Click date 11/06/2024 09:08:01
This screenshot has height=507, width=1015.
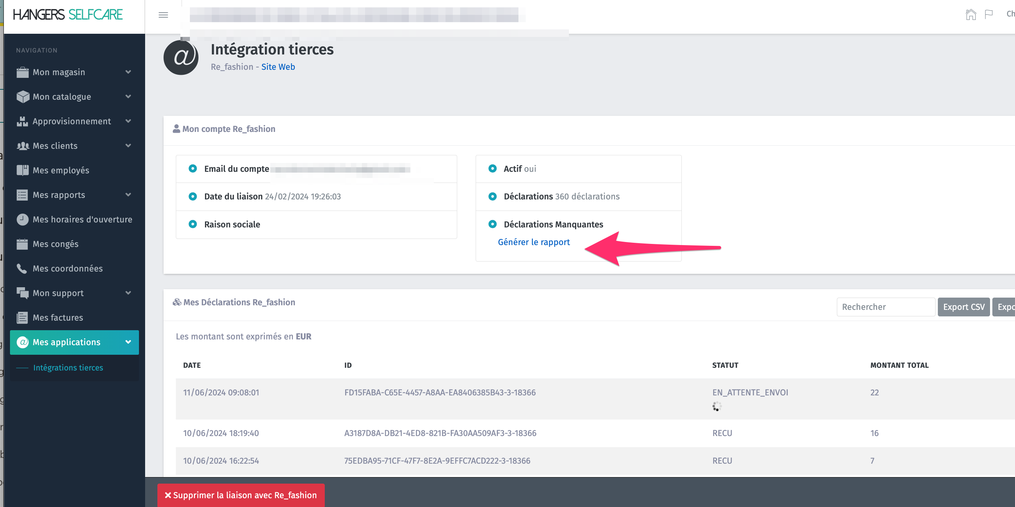point(221,392)
